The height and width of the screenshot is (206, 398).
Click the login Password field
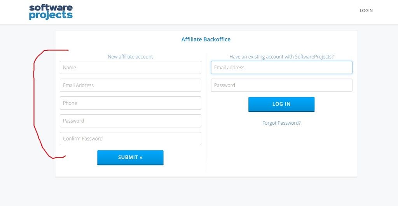point(281,85)
